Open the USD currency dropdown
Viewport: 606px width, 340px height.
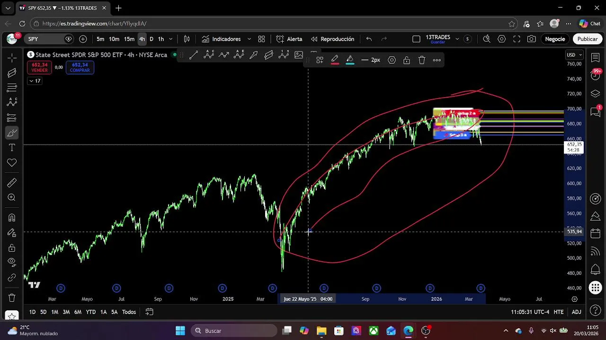(x=574, y=55)
